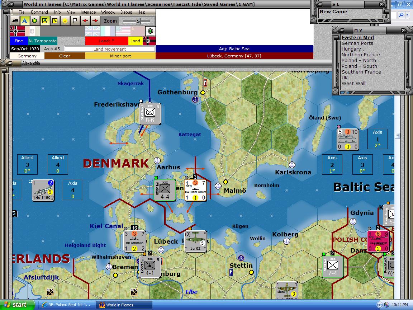Switch to RE: Poland Sept 1st taskbar window
Screen dimensions: 413x310
pos(66,305)
